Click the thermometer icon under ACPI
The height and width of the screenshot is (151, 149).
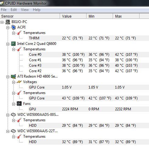pos(19,33)
